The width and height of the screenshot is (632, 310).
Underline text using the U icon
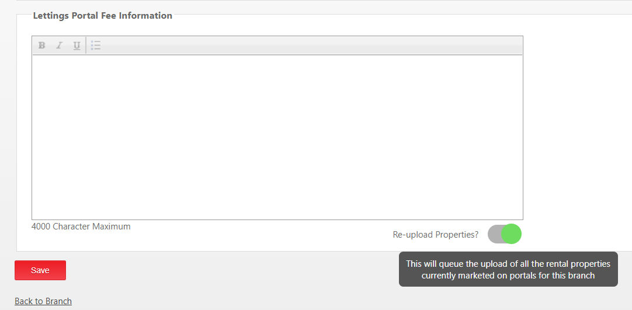click(77, 45)
